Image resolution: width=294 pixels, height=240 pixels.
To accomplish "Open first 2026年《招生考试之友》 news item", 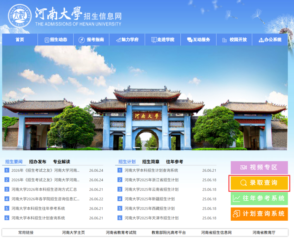I will pyautogui.click(x=45, y=170).
